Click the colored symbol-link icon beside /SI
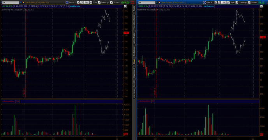This screenshot has width=268, height=140. 159,2
